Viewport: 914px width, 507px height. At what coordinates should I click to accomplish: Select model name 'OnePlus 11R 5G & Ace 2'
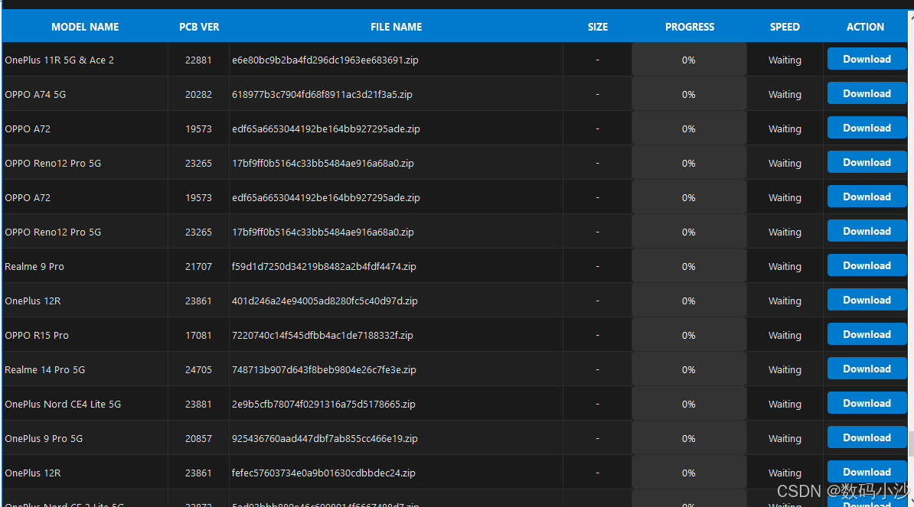pyautogui.click(x=60, y=60)
